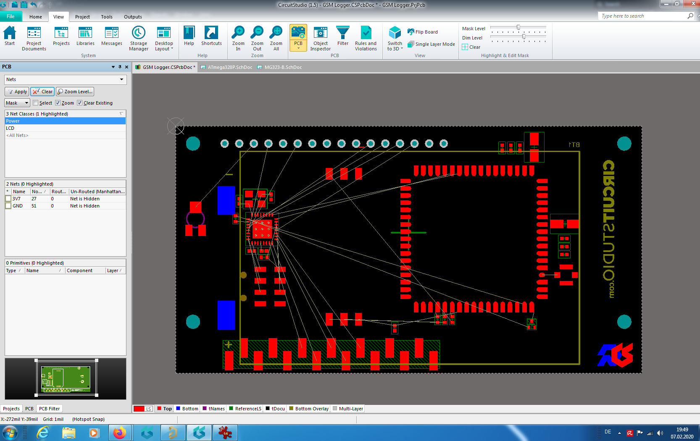Image resolution: width=700 pixels, height=441 pixels.
Task: Sort primitives by the Component column
Action: click(85, 270)
